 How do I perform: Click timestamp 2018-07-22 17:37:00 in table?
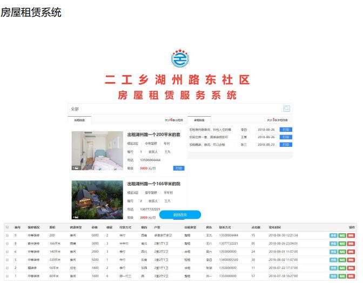[283, 268]
